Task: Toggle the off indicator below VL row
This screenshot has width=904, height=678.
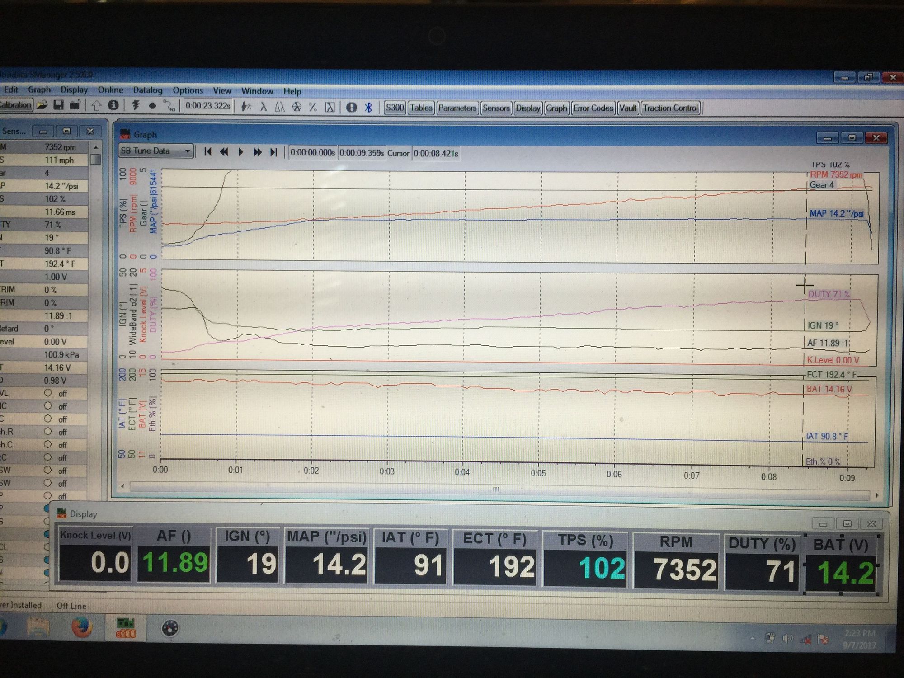Action: coord(48,406)
